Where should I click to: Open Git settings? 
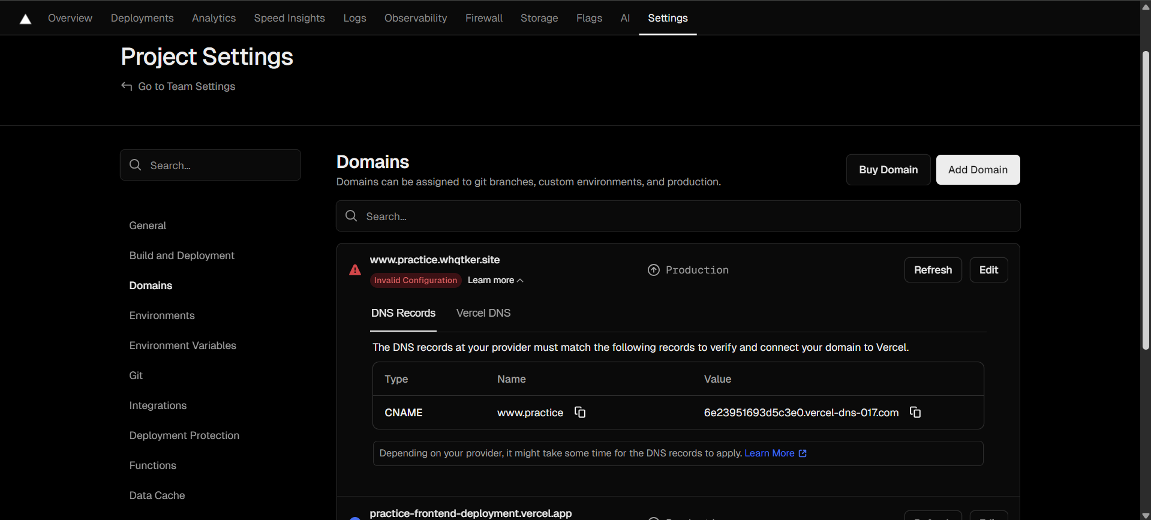pyautogui.click(x=136, y=375)
